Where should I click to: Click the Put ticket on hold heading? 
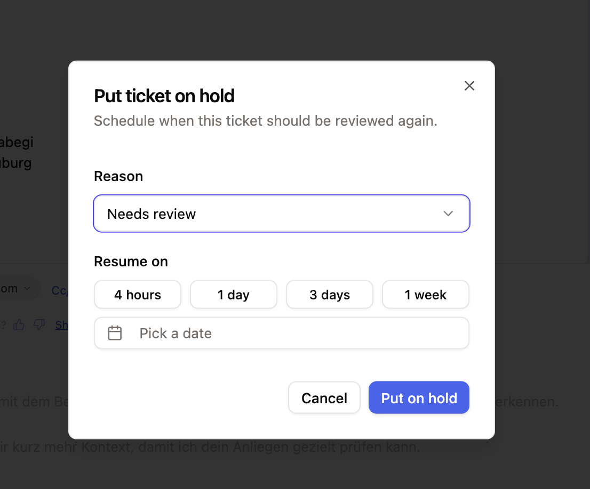click(164, 96)
